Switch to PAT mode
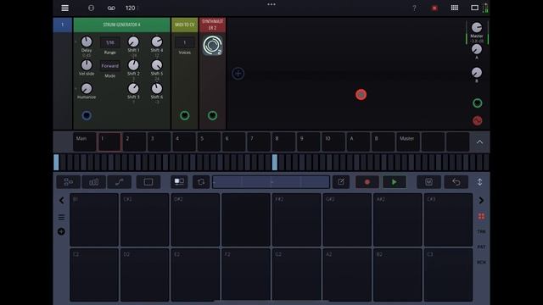The image size is (543, 305). 481,247
